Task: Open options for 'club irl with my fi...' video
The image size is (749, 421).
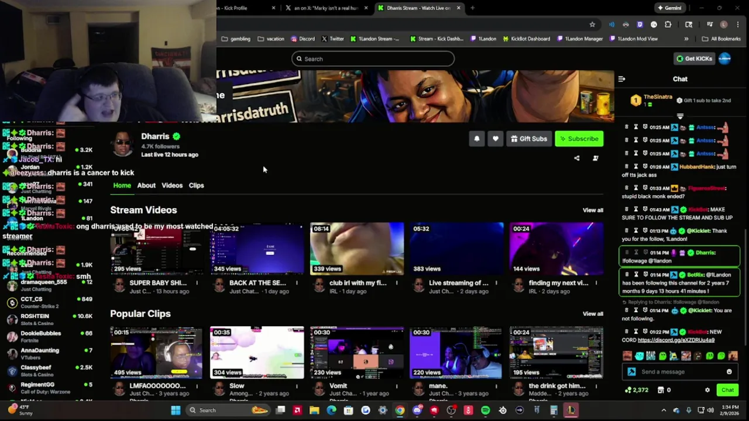Action: [396, 283]
